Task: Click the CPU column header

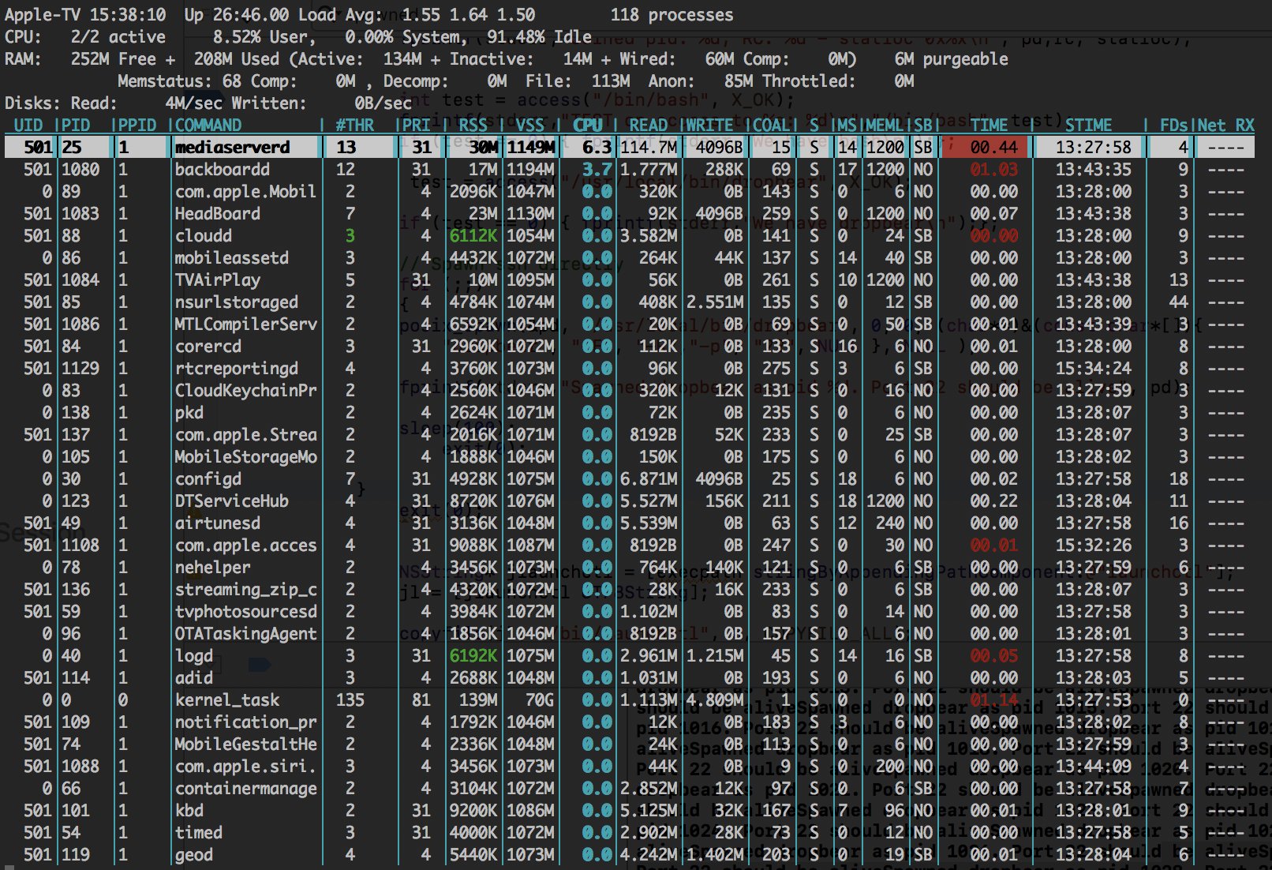Action: [588, 126]
